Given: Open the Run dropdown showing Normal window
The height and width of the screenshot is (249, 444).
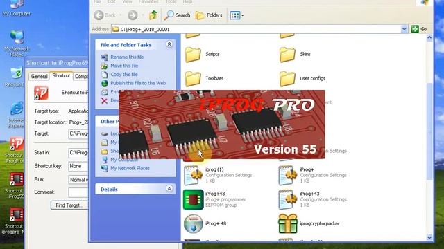Looking at the screenshot, I should (78, 180).
